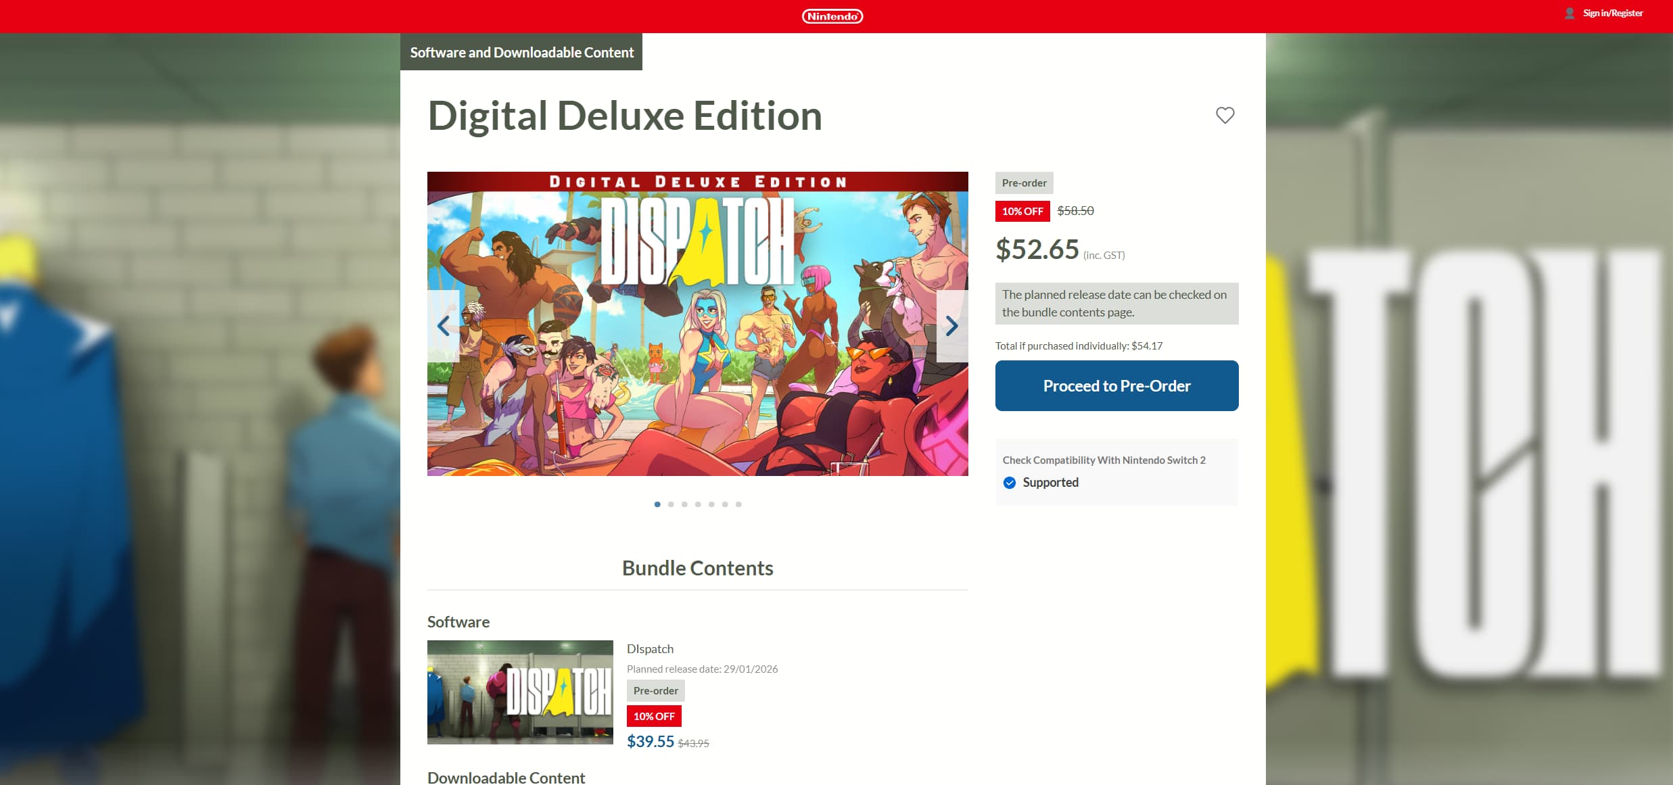1673x785 pixels.
Task: Click the $39.55 Dispatch price
Action: coord(650,742)
